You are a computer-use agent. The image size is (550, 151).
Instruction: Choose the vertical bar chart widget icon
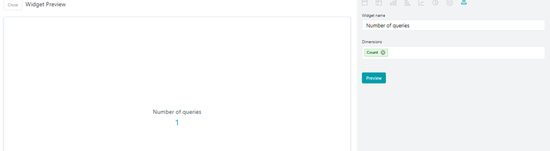point(393,3)
